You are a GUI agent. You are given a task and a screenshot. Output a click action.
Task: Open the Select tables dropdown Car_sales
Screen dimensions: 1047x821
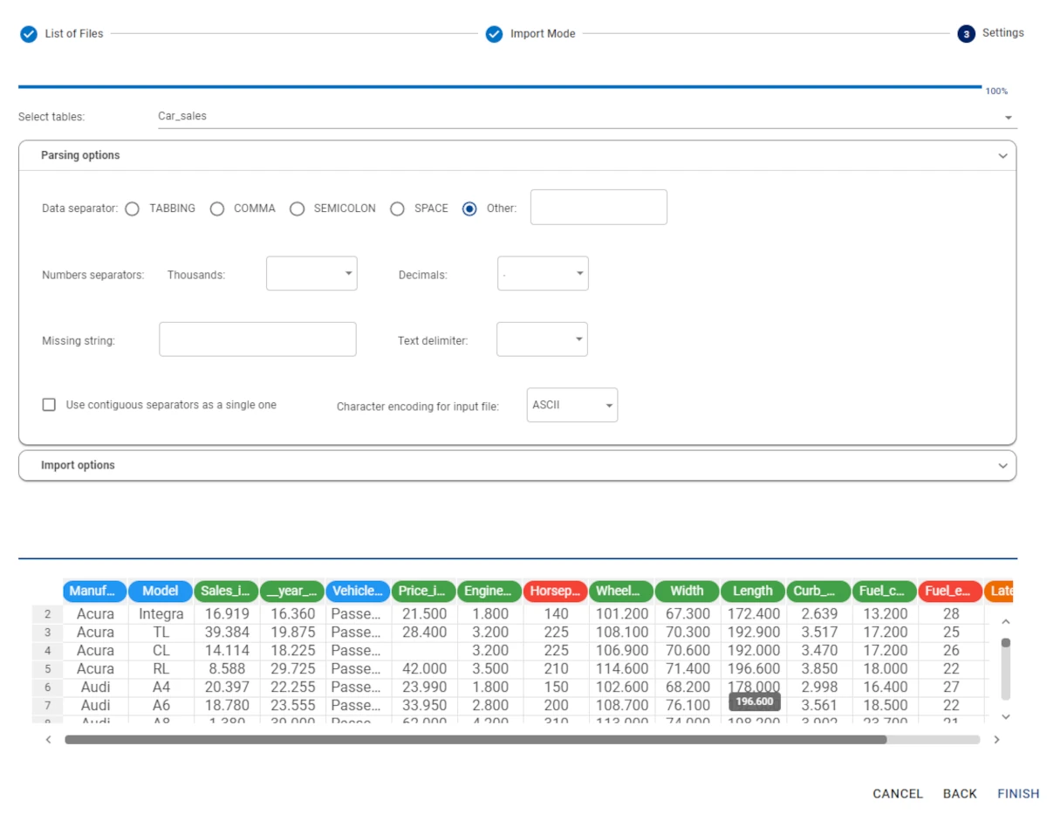587,116
